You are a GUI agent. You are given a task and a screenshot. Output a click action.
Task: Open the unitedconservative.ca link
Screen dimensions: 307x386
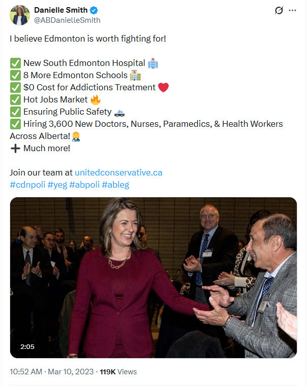tap(118, 173)
